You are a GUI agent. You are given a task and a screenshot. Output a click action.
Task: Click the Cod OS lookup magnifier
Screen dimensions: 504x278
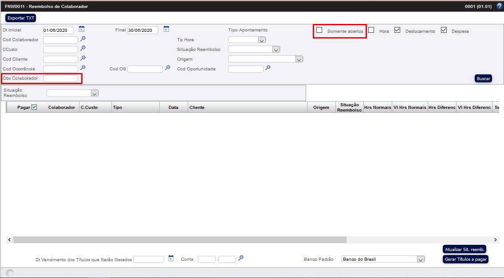[167, 68]
